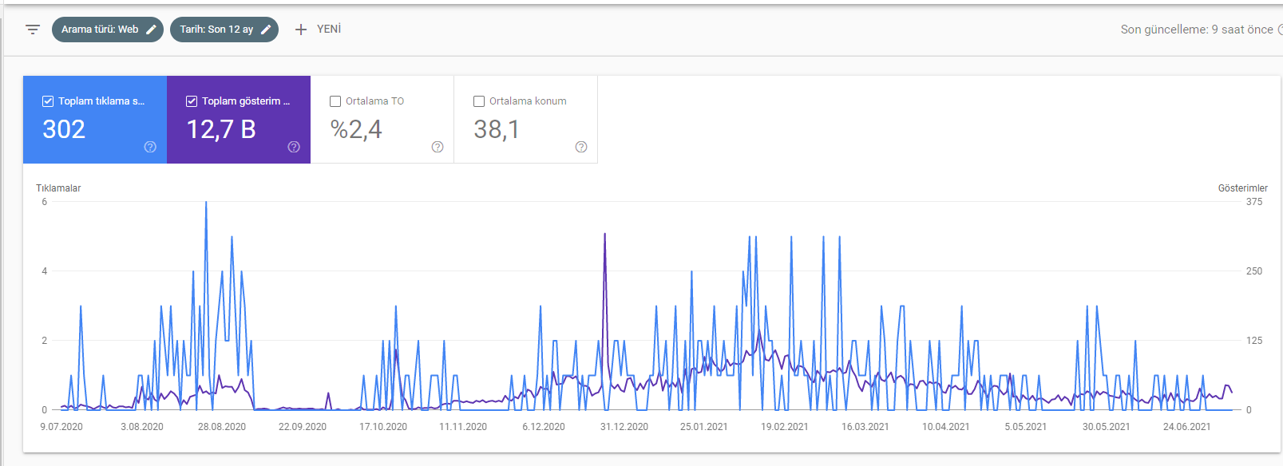Click pencil icon on Arama türü chip

(x=151, y=30)
